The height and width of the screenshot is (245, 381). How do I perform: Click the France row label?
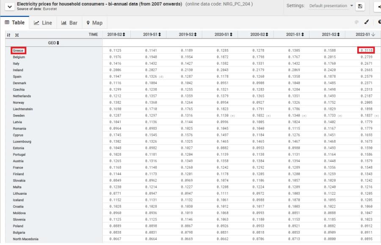pos(18,168)
